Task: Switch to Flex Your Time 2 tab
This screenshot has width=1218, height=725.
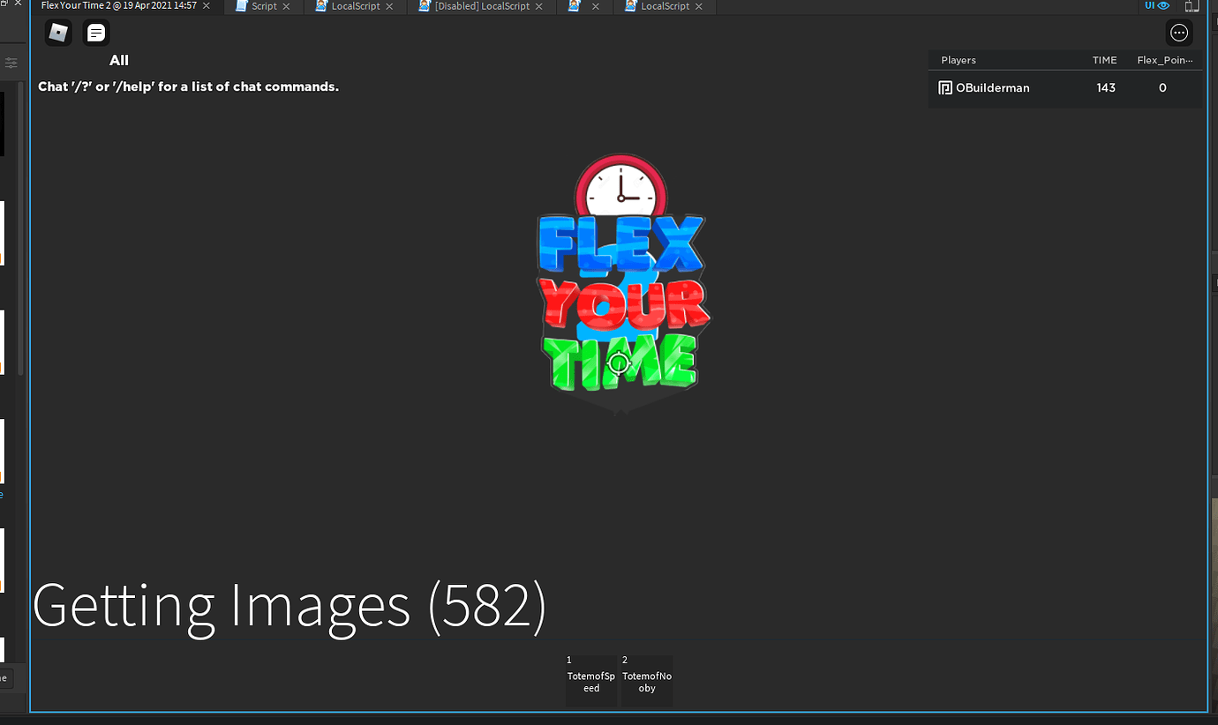Action: click(x=118, y=5)
